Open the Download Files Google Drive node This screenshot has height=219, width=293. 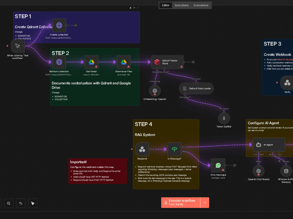pos(124,62)
